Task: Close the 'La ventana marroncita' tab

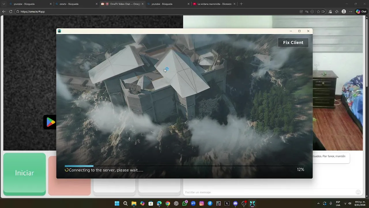Action: pos(234,4)
